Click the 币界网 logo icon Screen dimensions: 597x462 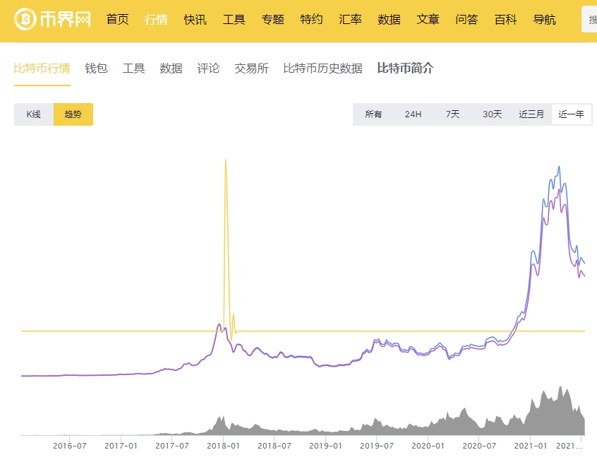pyautogui.click(x=28, y=19)
